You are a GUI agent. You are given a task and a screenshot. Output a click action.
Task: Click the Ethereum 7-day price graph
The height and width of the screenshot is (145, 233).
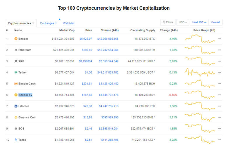point(200,50)
